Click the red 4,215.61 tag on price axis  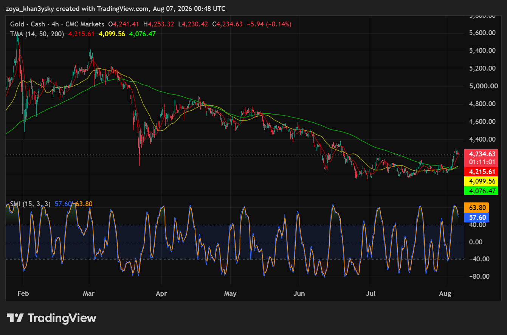[x=482, y=172]
